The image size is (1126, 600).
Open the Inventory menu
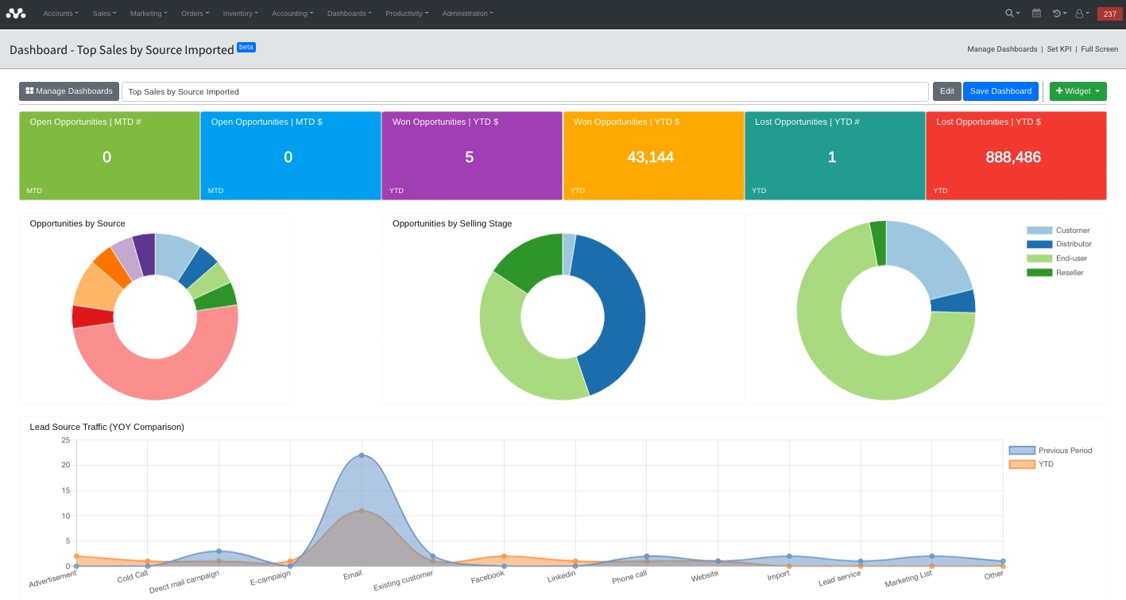(241, 14)
